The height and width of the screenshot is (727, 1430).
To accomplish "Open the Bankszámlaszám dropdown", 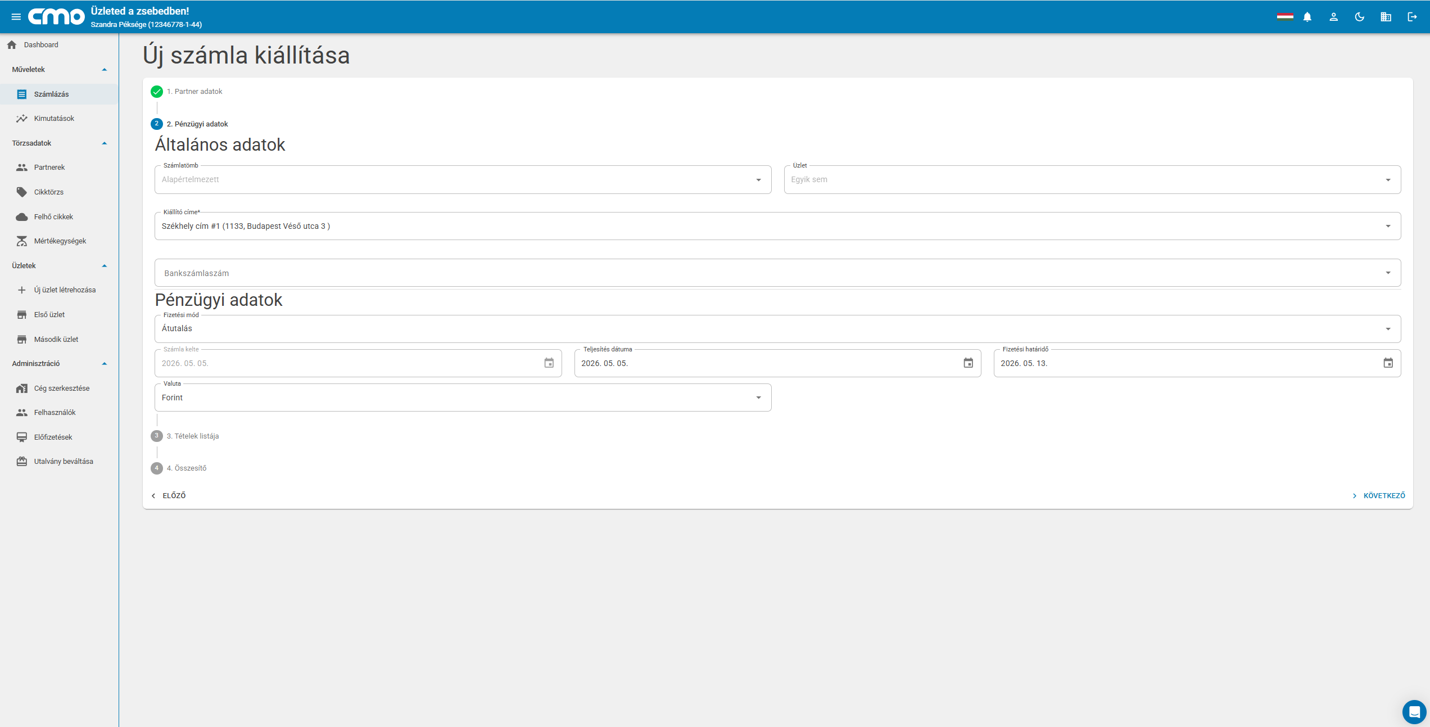I will coord(777,273).
